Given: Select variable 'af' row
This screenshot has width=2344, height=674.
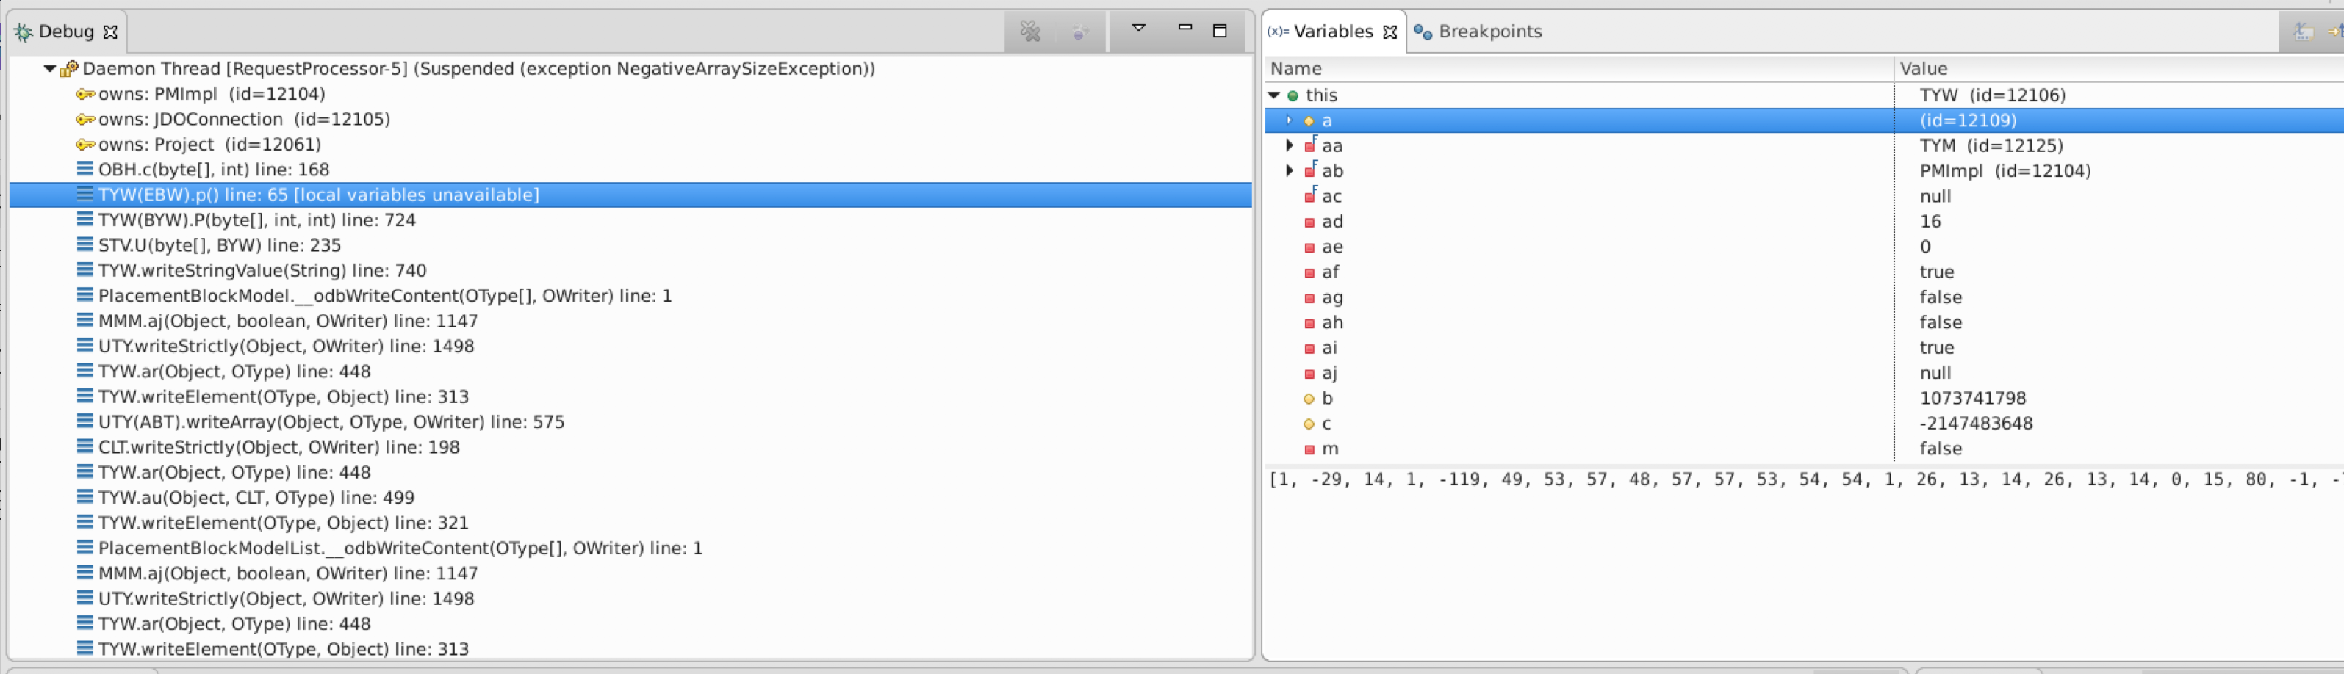Looking at the screenshot, I should tap(1803, 272).
